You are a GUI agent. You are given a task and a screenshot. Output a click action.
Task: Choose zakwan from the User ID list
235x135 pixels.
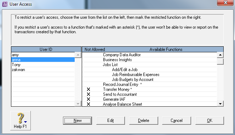[43, 70]
